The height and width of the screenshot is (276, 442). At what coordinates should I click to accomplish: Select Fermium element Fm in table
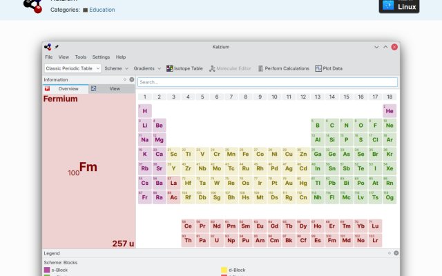(x=332, y=241)
